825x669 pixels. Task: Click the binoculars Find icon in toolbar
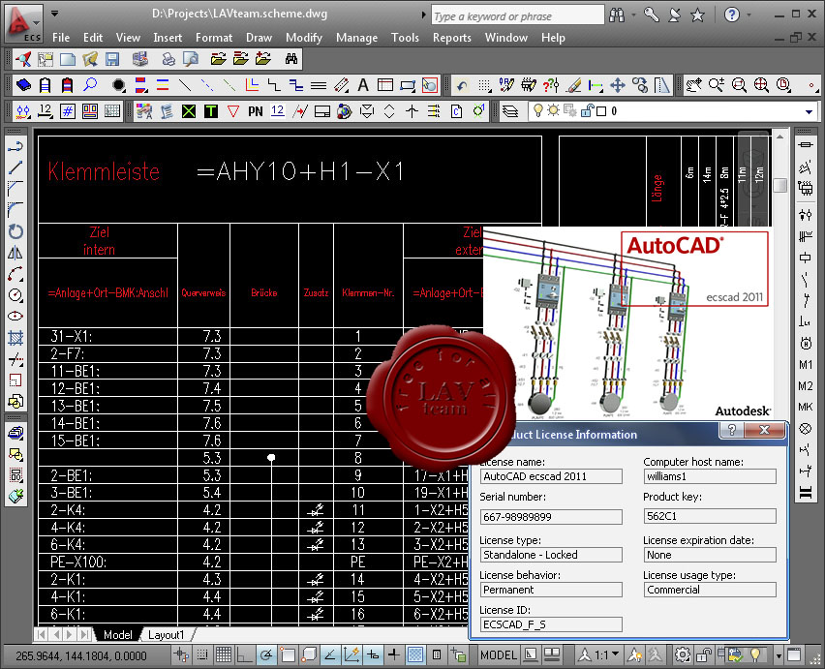click(x=290, y=59)
